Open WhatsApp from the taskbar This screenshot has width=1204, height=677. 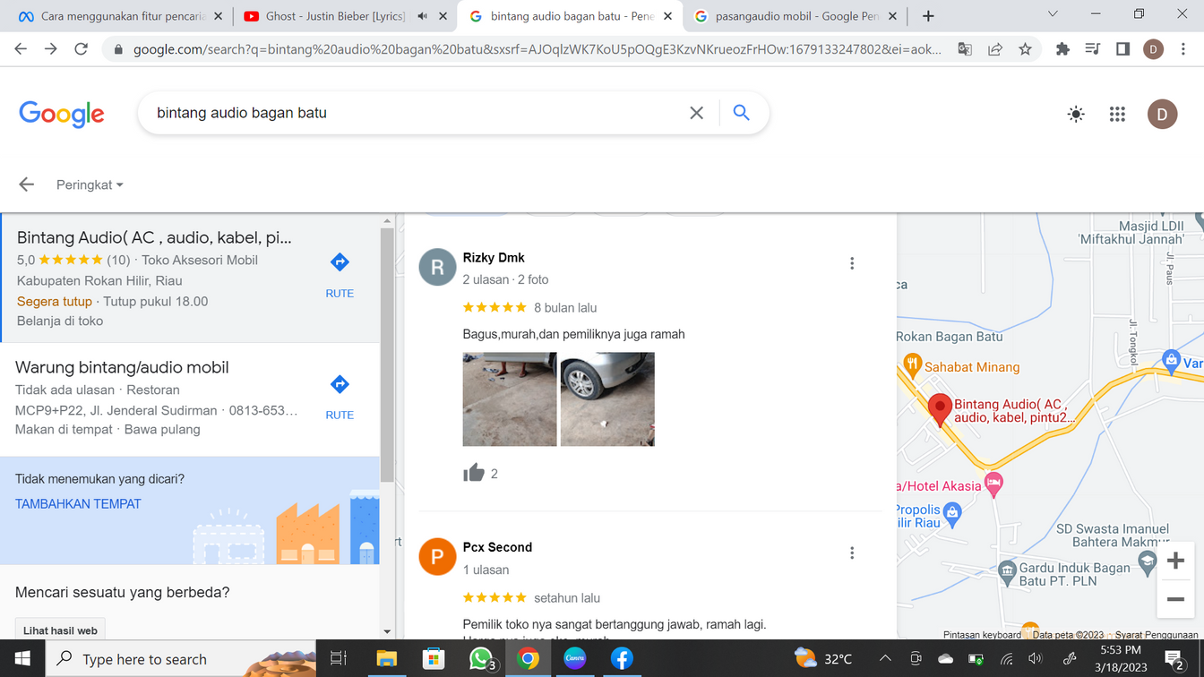[x=481, y=659]
